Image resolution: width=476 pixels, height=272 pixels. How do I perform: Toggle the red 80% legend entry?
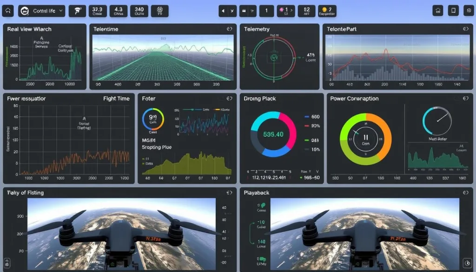(x=312, y=126)
